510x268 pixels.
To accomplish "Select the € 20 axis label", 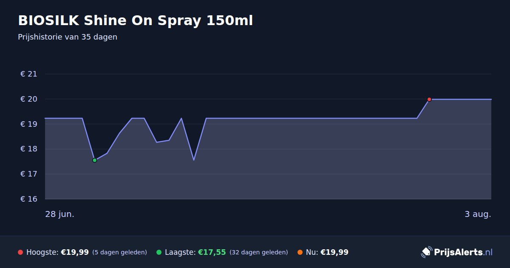I will [29, 99].
